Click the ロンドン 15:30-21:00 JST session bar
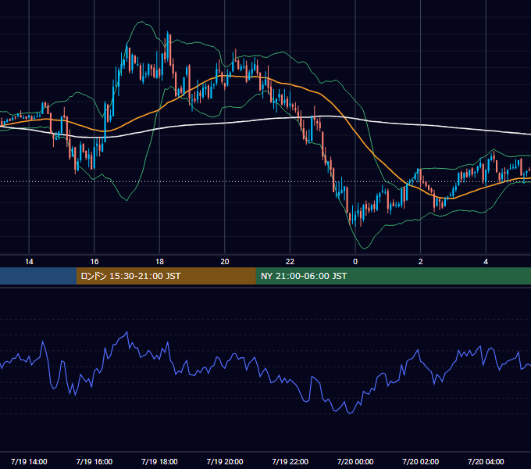 click(166, 276)
